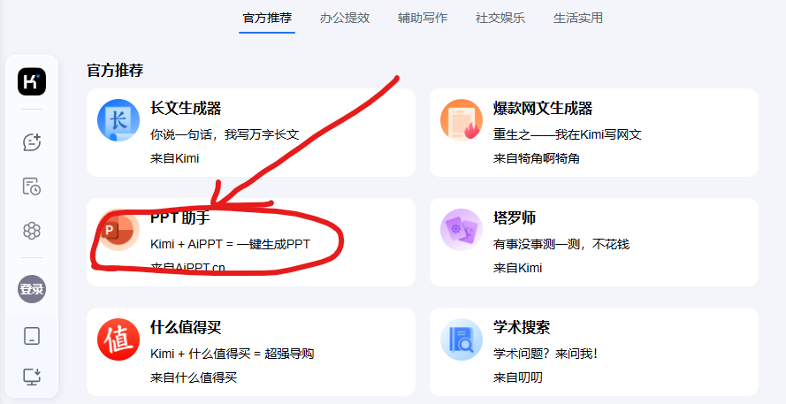Start a new chat from sidebar
The height and width of the screenshot is (404, 786).
click(32, 142)
